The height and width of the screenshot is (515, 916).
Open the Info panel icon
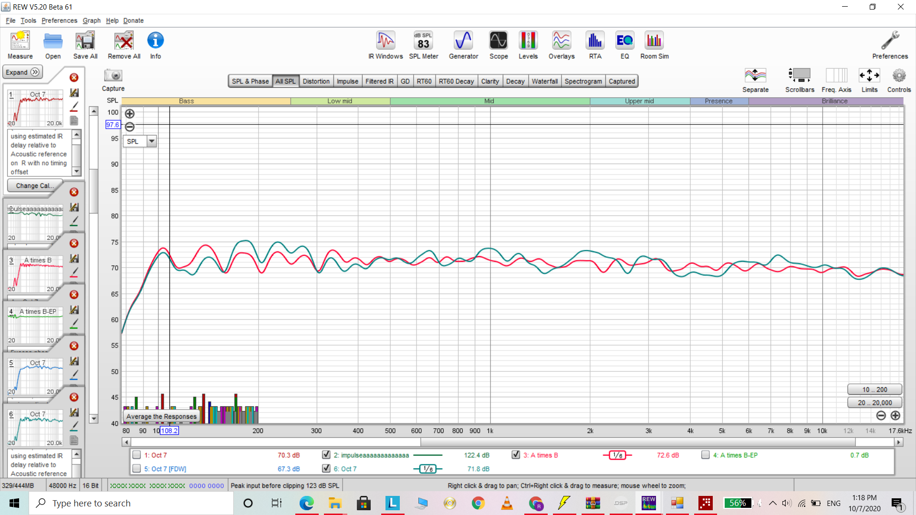156,41
